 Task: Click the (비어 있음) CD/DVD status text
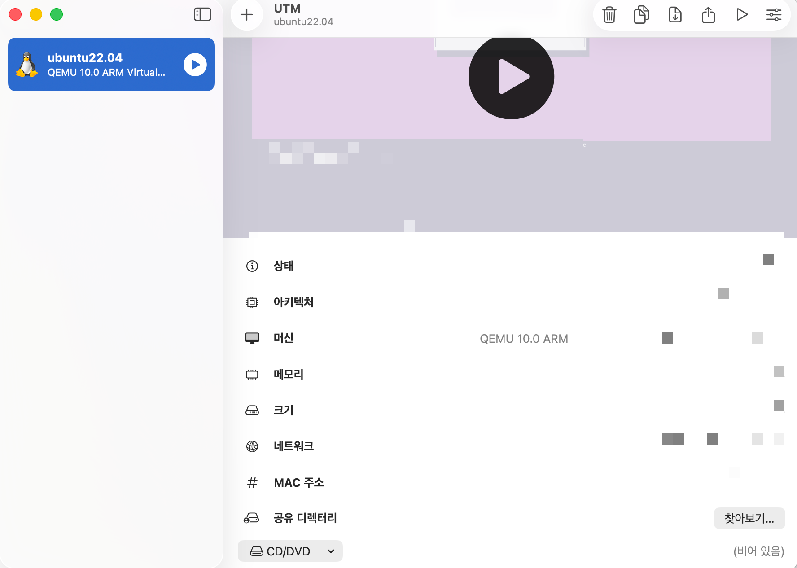(x=759, y=551)
